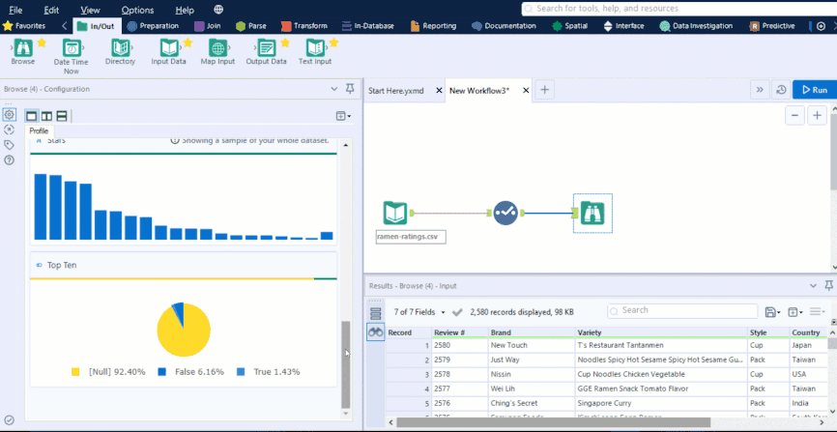Click the Search field in Results
The image size is (837, 432).
(x=681, y=311)
